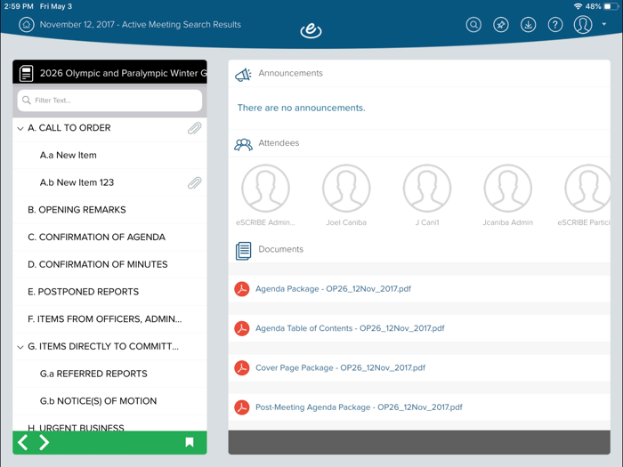
Task: Tap PDF icon beside Post-Meeting Agenda Package
Action: [x=241, y=407]
